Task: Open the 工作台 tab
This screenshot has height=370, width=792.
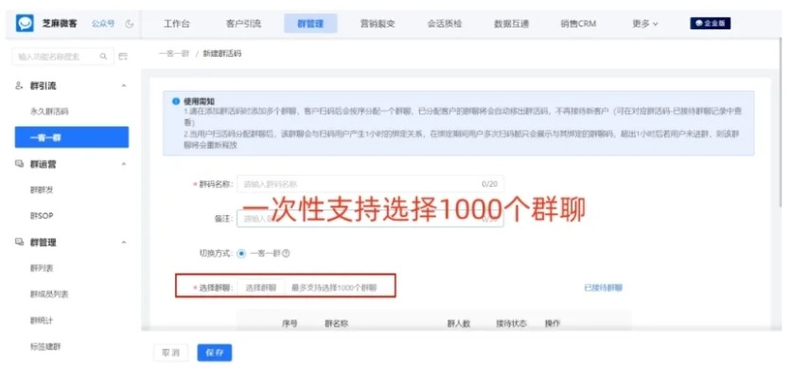Action: coord(177,24)
